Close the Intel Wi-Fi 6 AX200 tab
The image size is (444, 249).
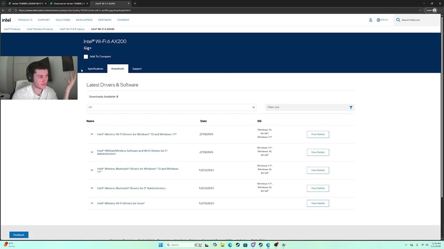129,3
